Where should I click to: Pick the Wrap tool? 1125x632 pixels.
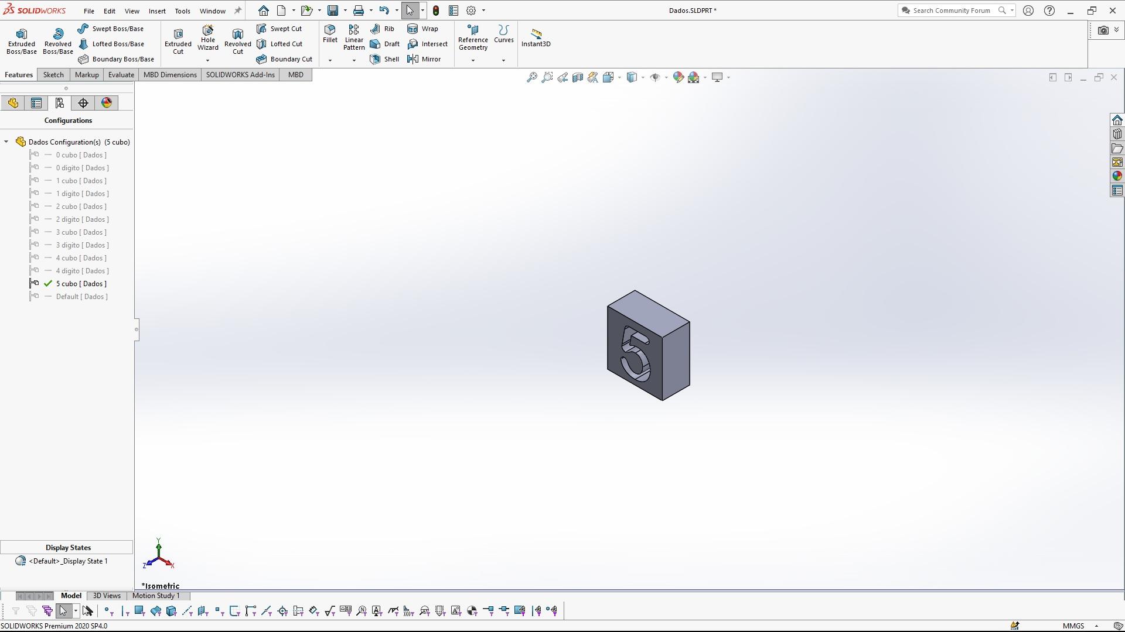point(422,29)
